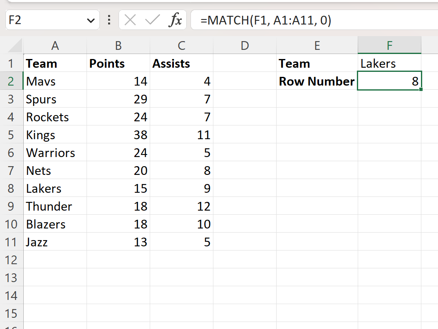Image resolution: width=438 pixels, height=329 pixels.
Task: Click the Cancel X icon in formula bar
Action: tap(130, 20)
